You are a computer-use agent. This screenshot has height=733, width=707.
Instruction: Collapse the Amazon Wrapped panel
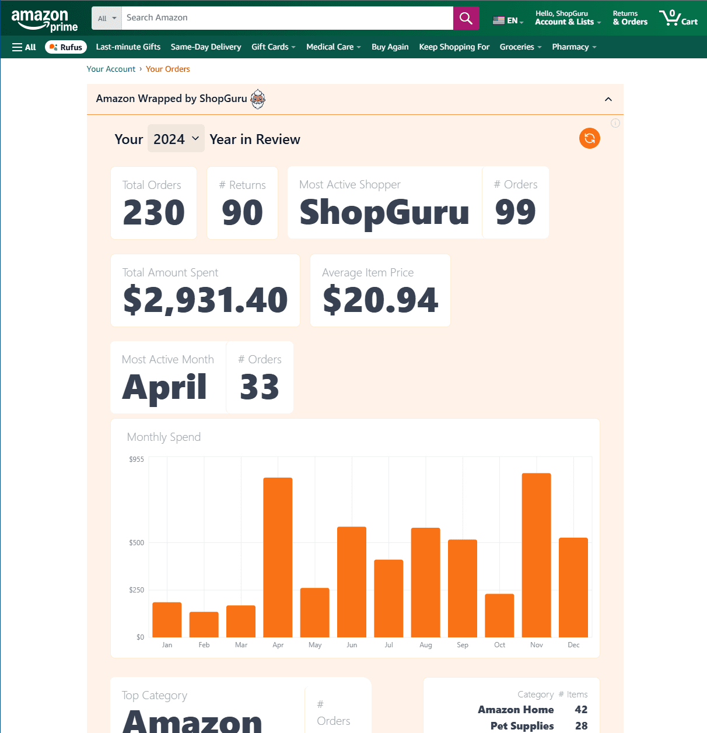pyautogui.click(x=608, y=99)
